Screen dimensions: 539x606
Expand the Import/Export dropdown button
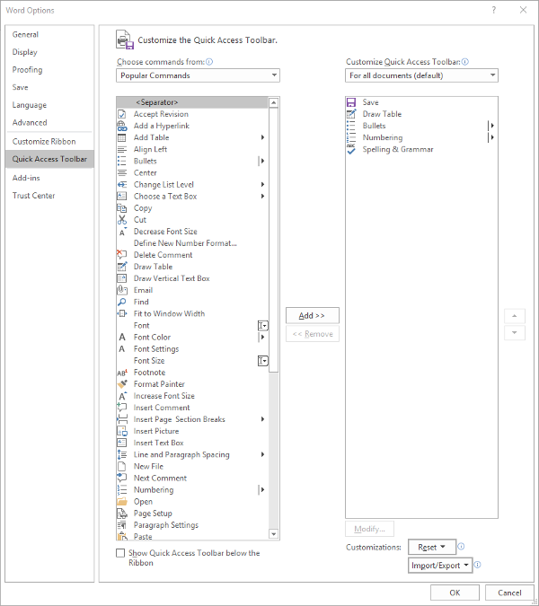[440, 566]
